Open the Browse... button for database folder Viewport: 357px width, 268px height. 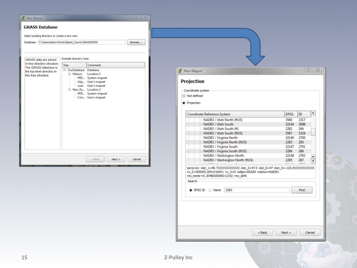click(136, 42)
